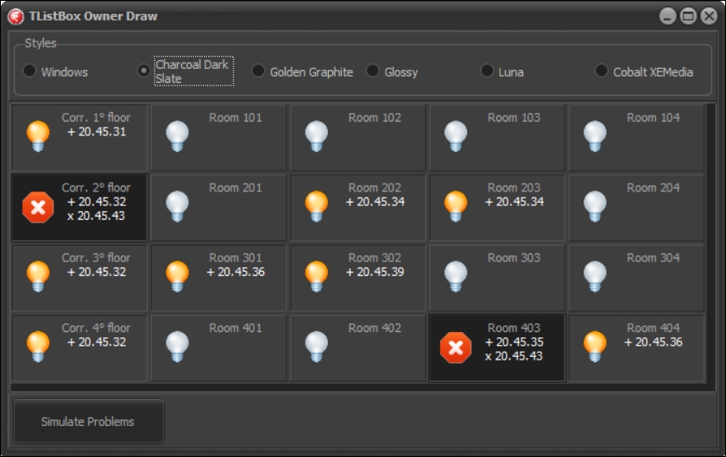
Task: Switch to the Glossy style
Action: pyautogui.click(x=373, y=71)
